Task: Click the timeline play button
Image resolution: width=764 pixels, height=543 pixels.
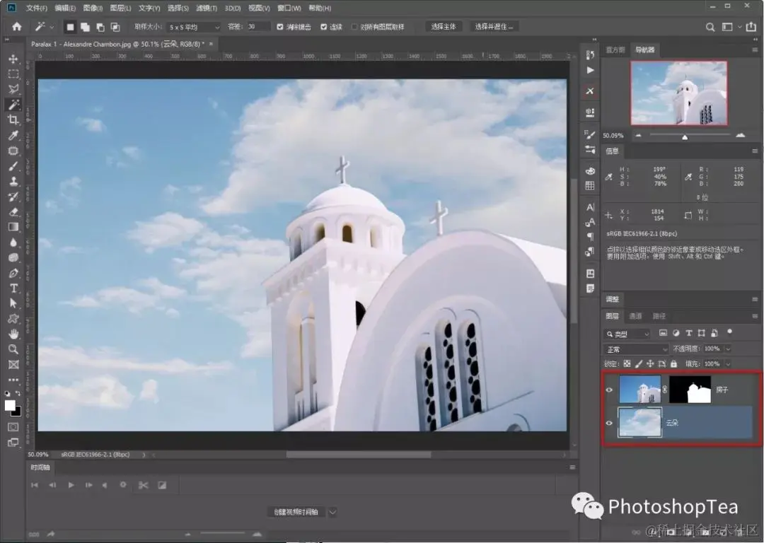Action: [x=71, y=485]
